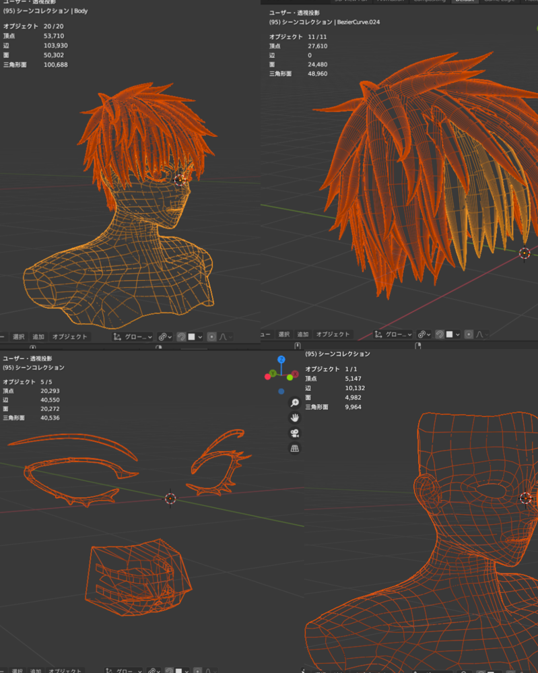The width and height of the screenshot is (538, 673).
Task: Click the blue Z axis on navigation gizmo
Action: click(281, 359)
